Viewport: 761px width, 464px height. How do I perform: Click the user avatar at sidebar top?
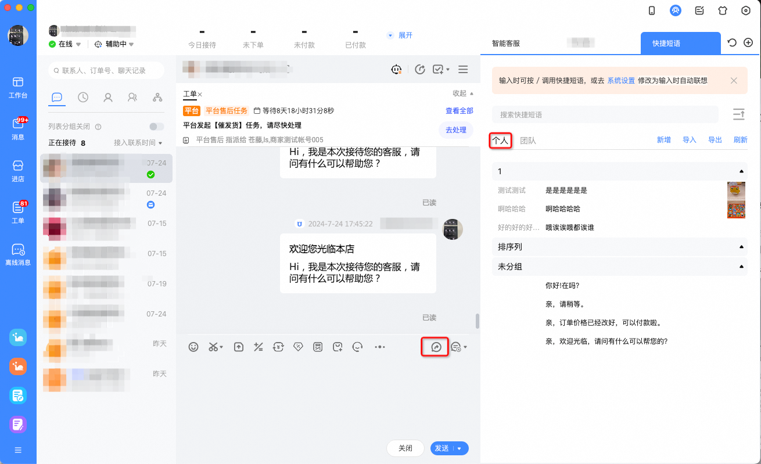18,35
